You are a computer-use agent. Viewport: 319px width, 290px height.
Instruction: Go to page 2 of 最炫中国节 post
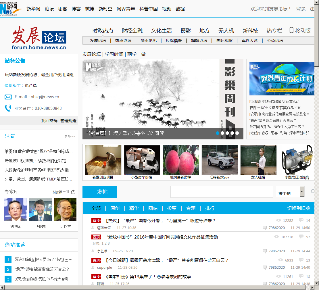105,243
